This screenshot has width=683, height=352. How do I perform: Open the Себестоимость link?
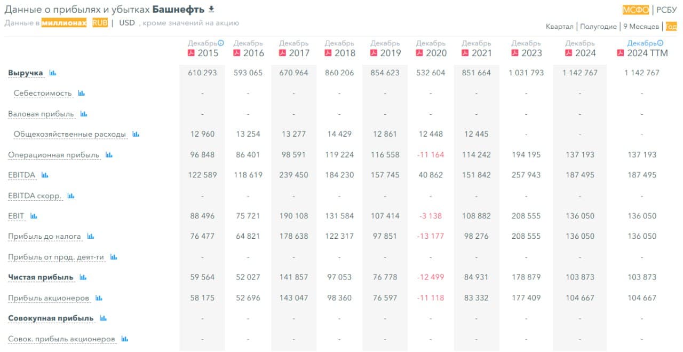44,93
